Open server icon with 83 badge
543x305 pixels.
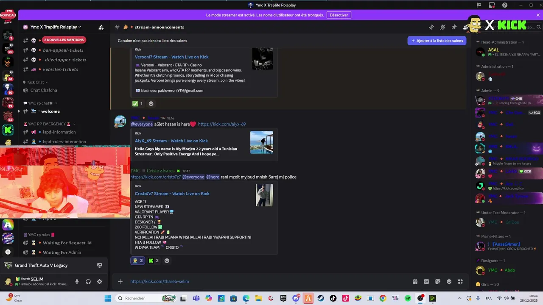8,116
